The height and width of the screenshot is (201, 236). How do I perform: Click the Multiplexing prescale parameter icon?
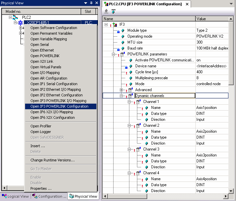[131, 78]
